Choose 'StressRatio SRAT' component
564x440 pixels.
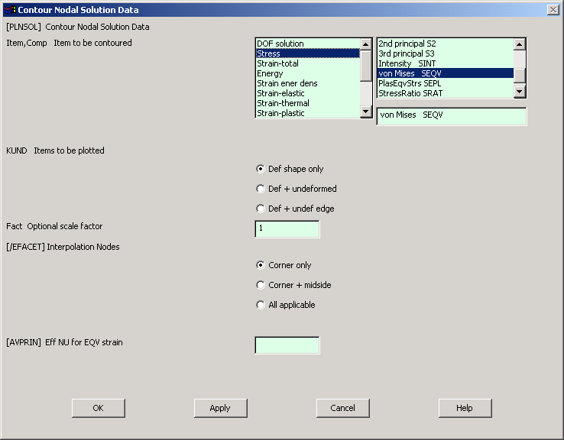click(x=446, y=93)
